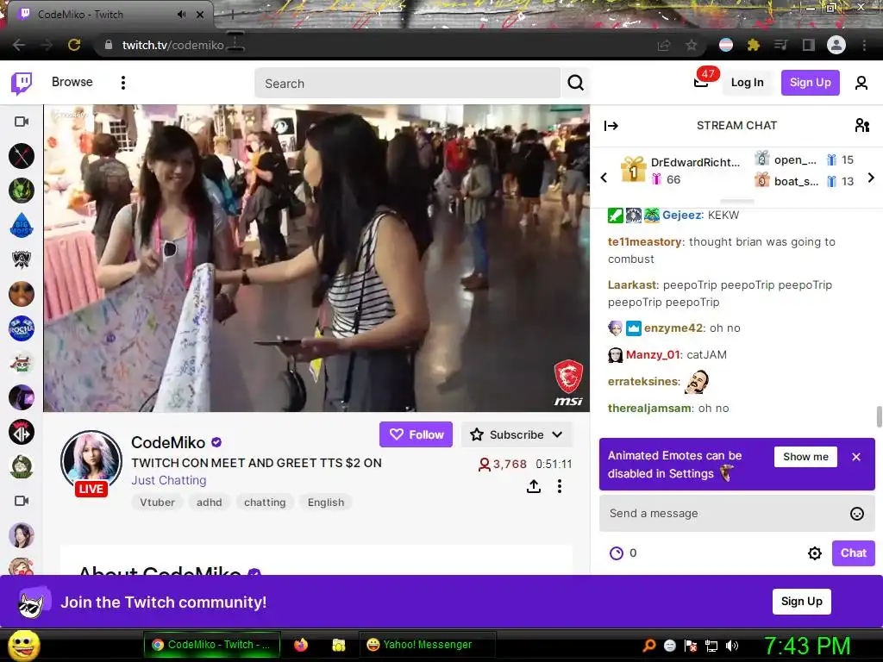
Task: Open the browser profile avatar
Action: click(x=836, y=45)
